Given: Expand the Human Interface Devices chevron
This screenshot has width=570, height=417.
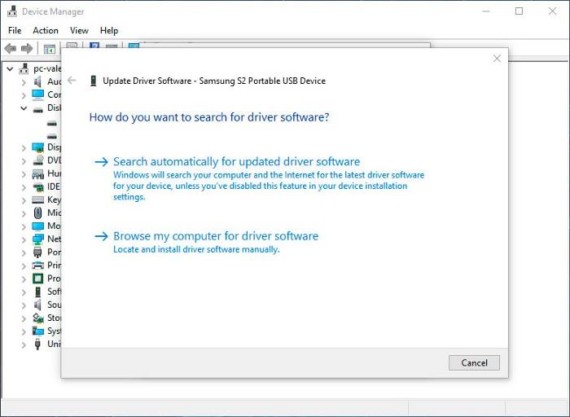Looking at the screenshot, I should click(x=24, y=174).
